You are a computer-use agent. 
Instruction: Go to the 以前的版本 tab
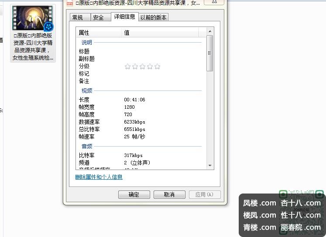coord(153,17)
